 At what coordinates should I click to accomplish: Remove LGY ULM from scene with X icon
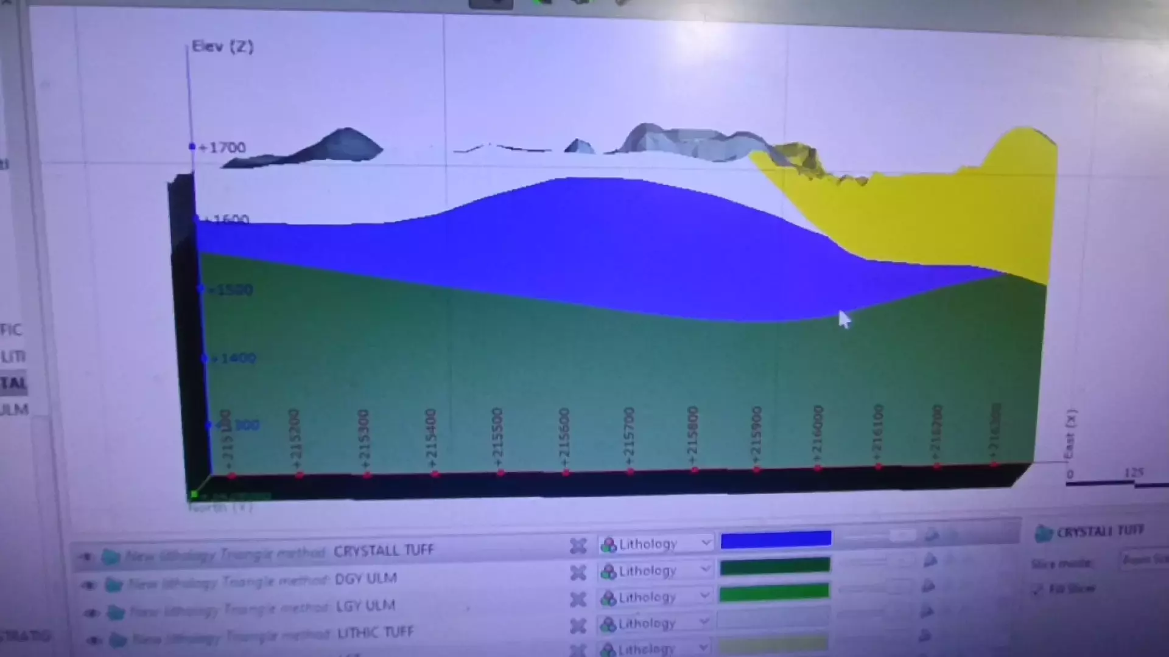[578, 599]
